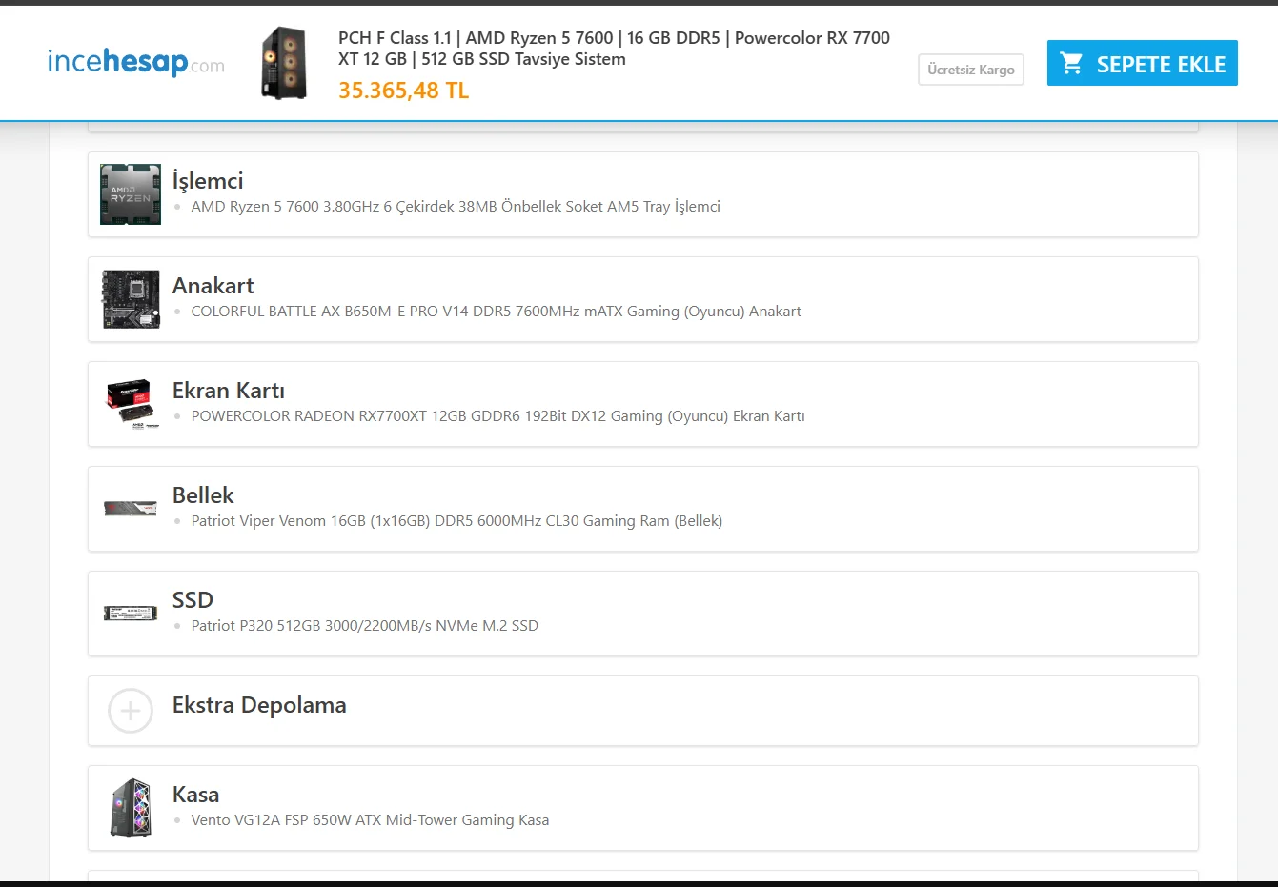
Task: Click the PC case image in header
Action: coord(284,63)
